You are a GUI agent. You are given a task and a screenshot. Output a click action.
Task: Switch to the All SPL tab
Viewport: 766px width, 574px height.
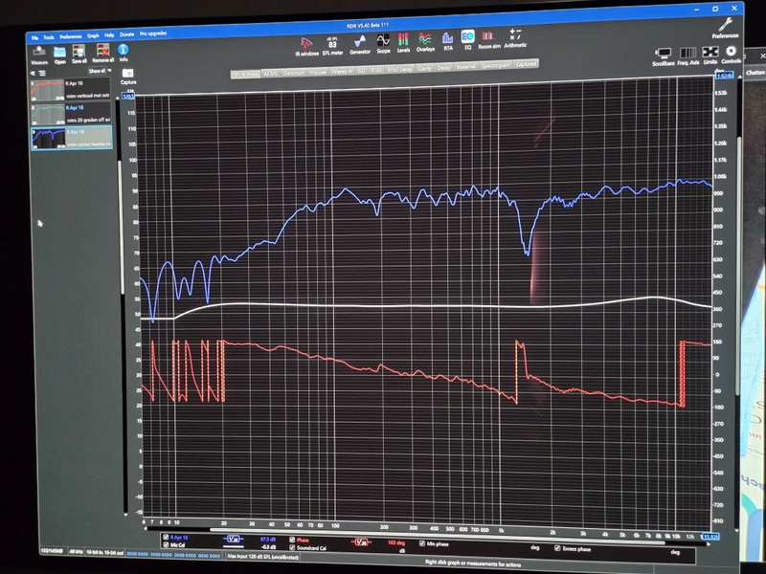271,74
